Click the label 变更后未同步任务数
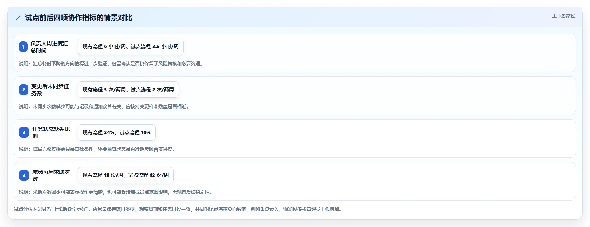 tap(50, 90)
